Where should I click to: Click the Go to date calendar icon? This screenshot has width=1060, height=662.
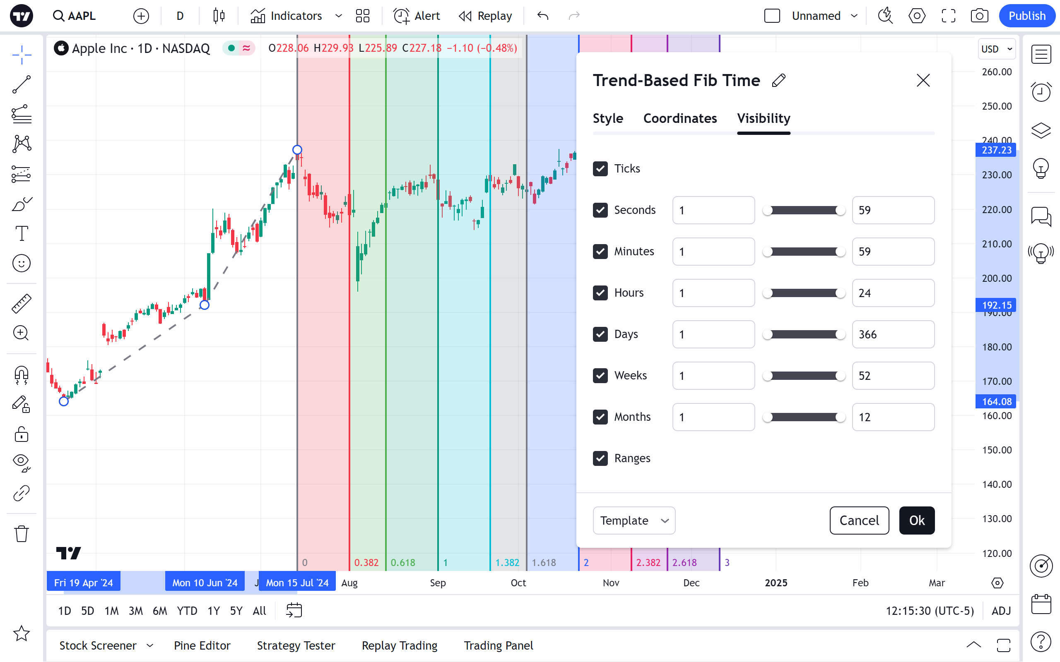[294, 610]
